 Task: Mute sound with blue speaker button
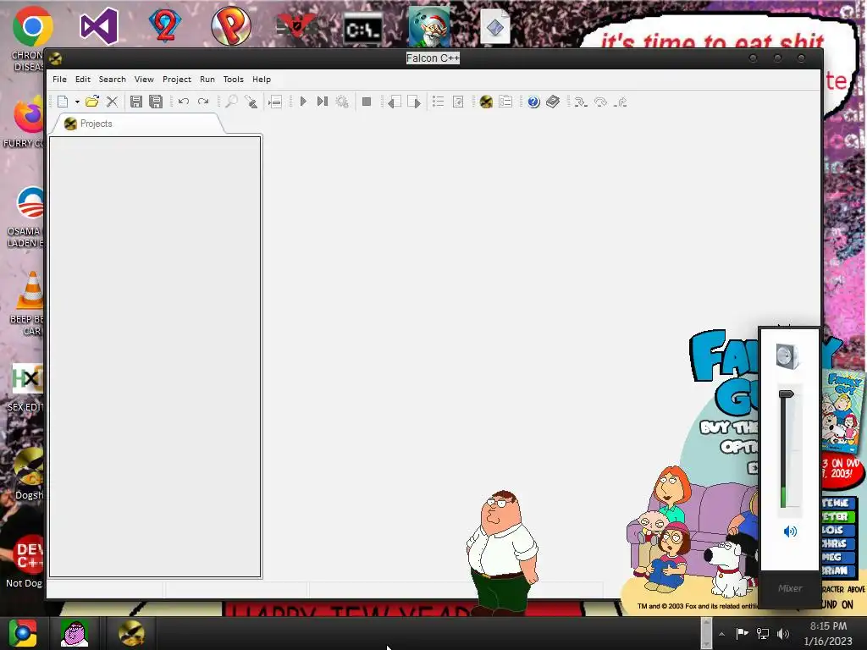(x=790, y=532)
